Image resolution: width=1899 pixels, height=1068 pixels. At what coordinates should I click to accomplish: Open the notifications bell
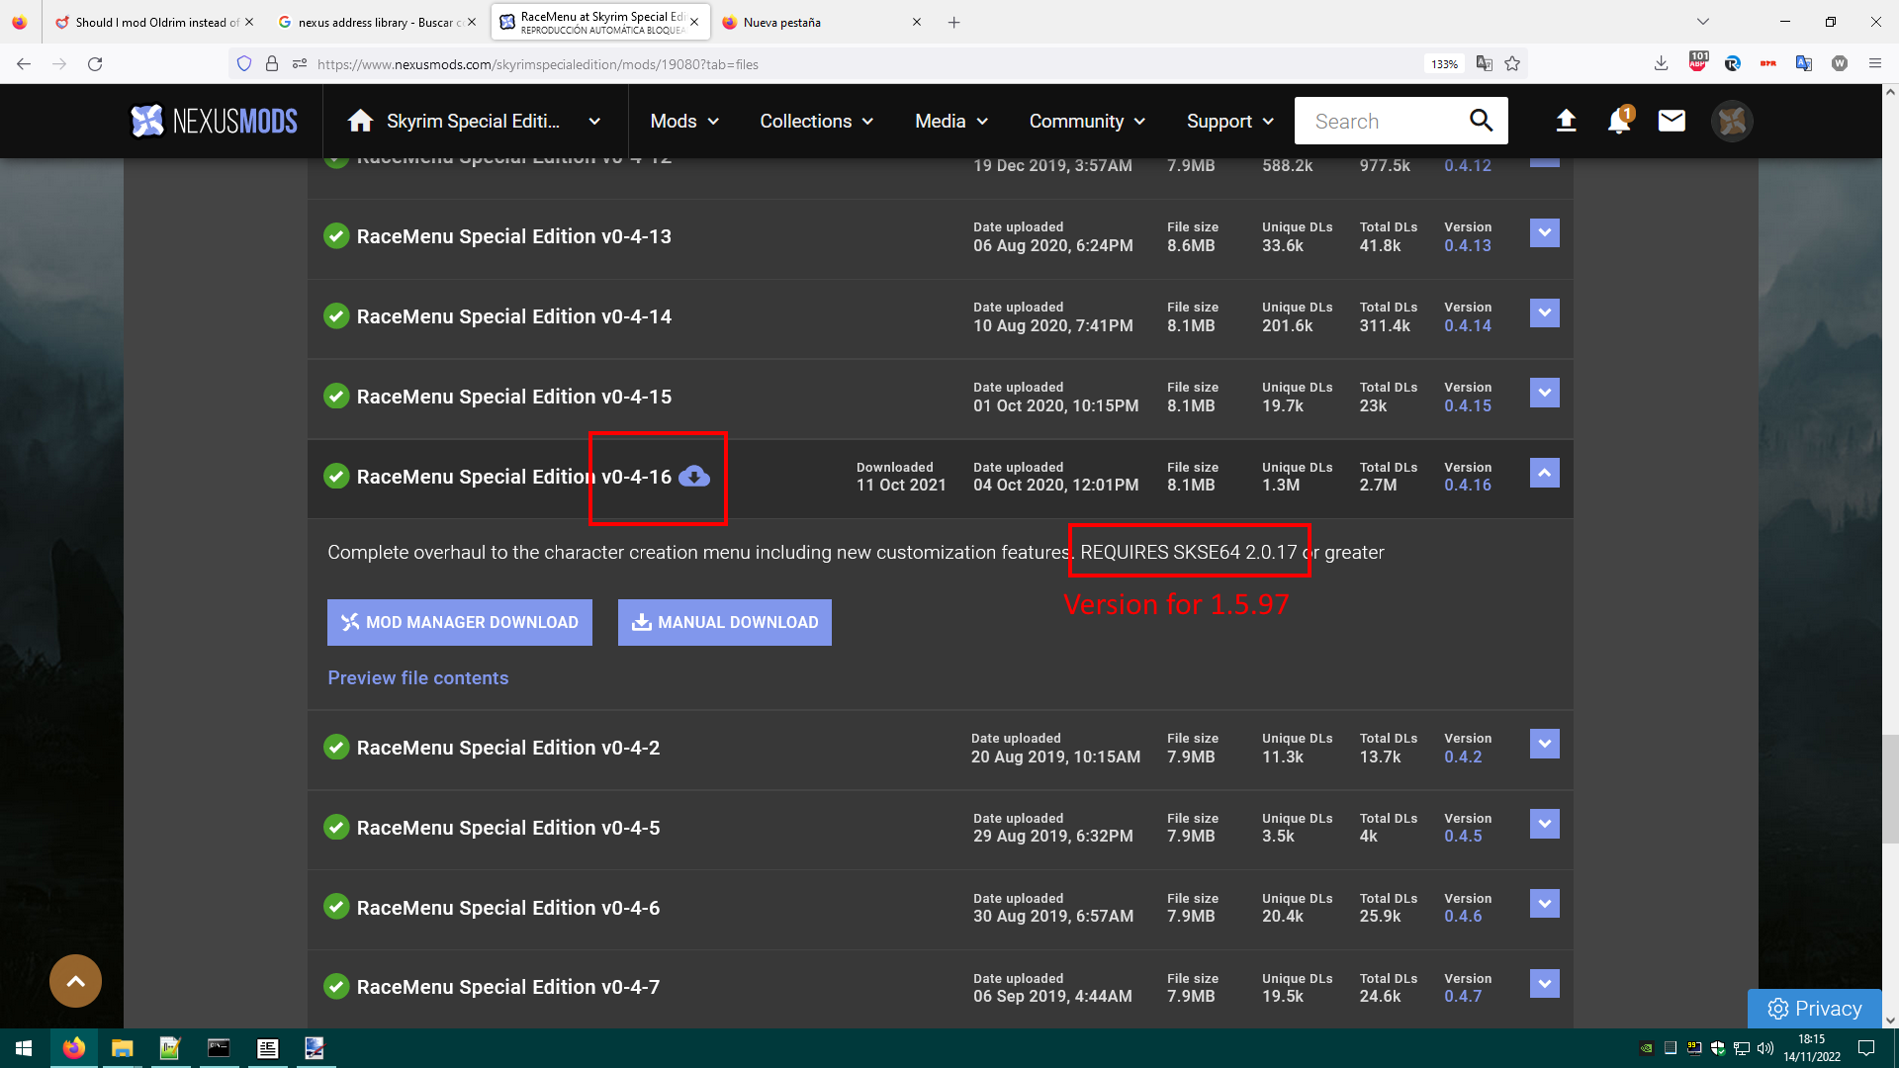(x=1619, y=121)
